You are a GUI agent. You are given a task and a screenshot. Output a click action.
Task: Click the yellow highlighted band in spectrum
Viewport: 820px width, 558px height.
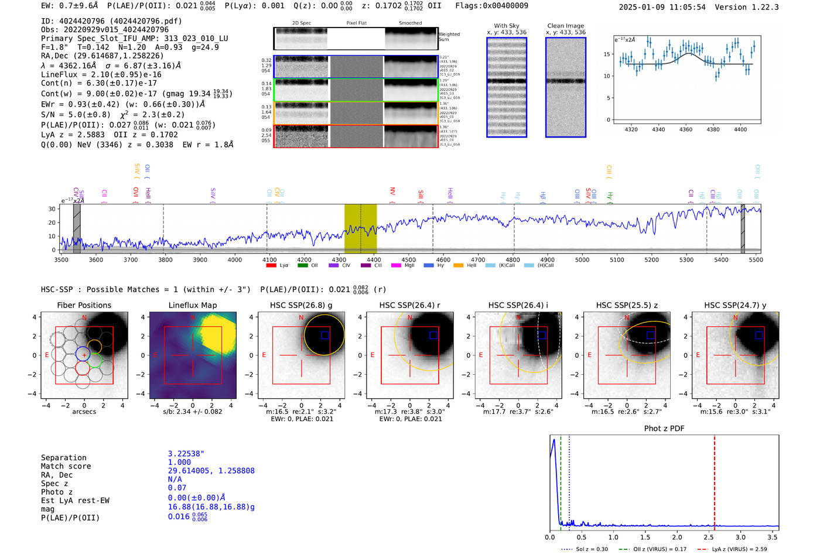coord(360,228)
